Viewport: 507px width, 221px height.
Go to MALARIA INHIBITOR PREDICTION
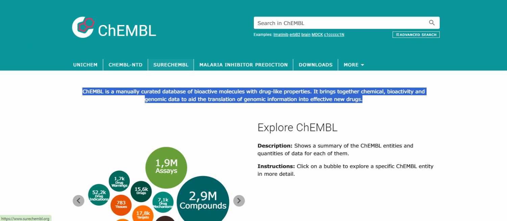[243, 65]
